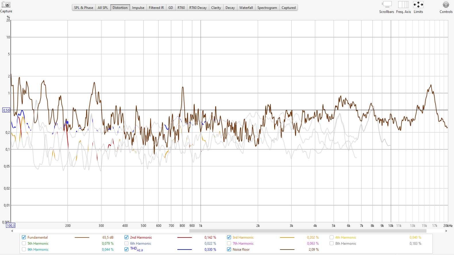Enable the 5th Harmonic trace
Image resolution: width=454 pixels, height=255 pixels.
click(24, 243)
